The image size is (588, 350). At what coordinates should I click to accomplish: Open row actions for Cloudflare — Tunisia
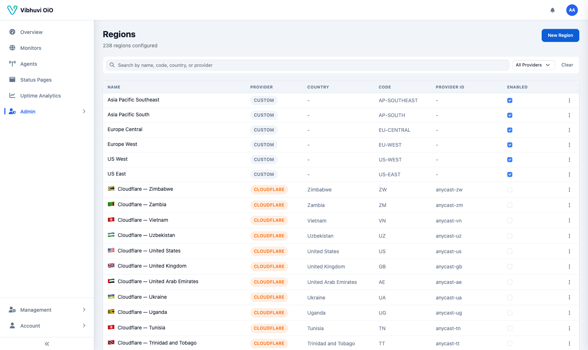(x=569, y=328)
